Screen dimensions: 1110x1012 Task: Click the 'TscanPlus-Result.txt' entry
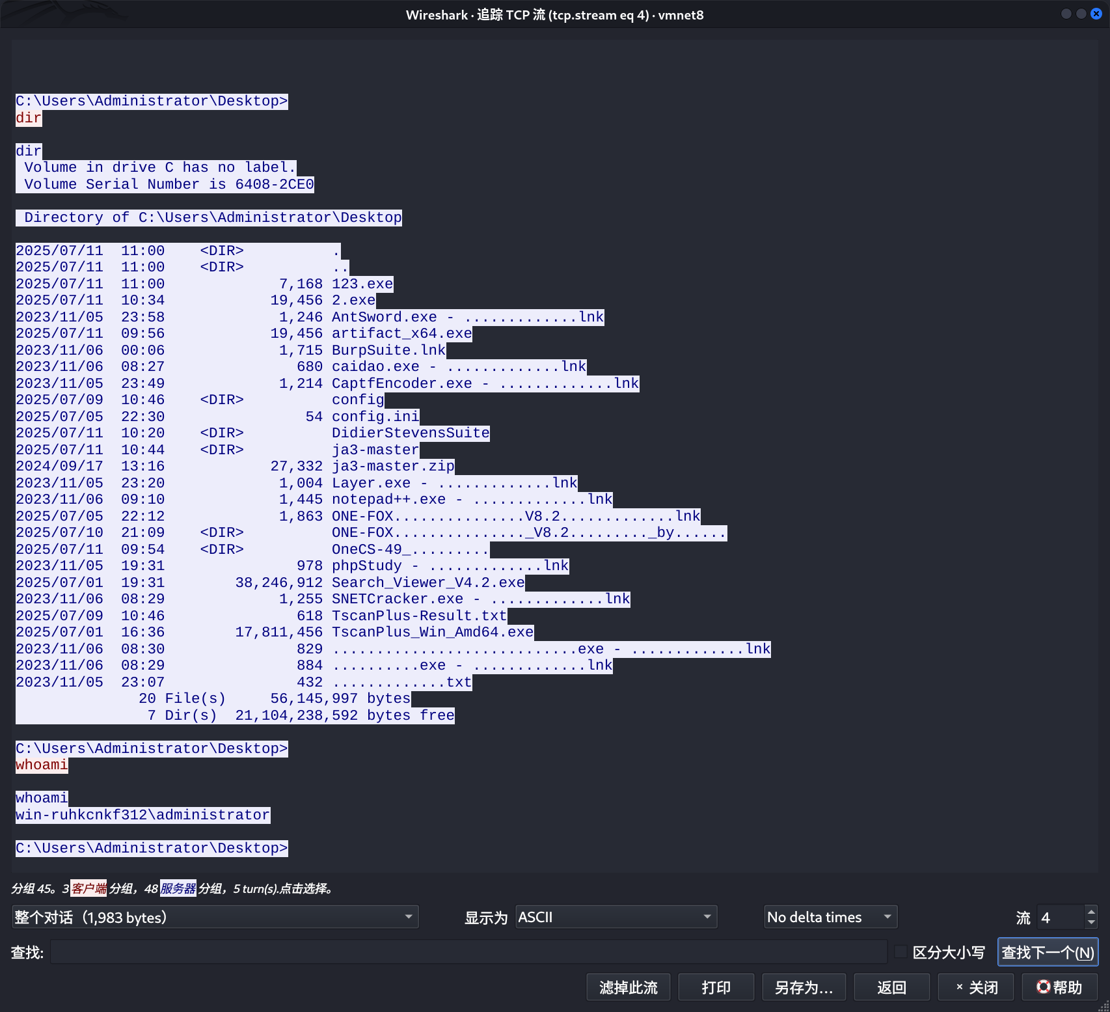(419, 616)
